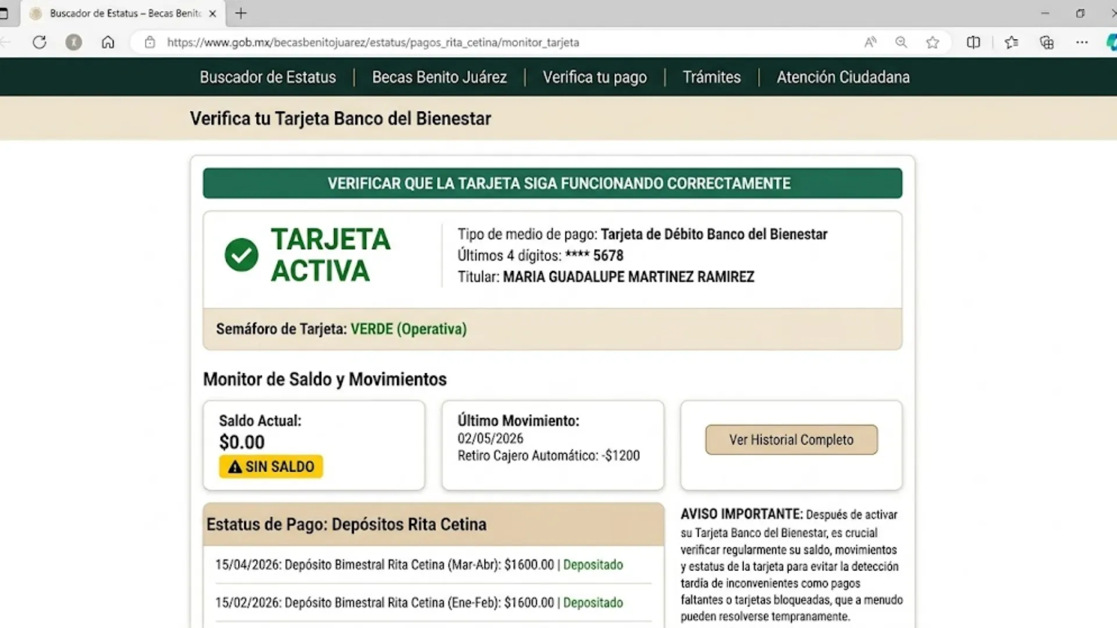Open split screen view icon

tap(973, 42)
